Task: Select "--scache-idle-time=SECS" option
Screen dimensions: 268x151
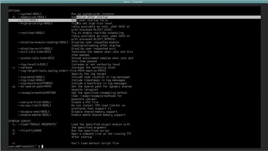Action: (36, 58)
